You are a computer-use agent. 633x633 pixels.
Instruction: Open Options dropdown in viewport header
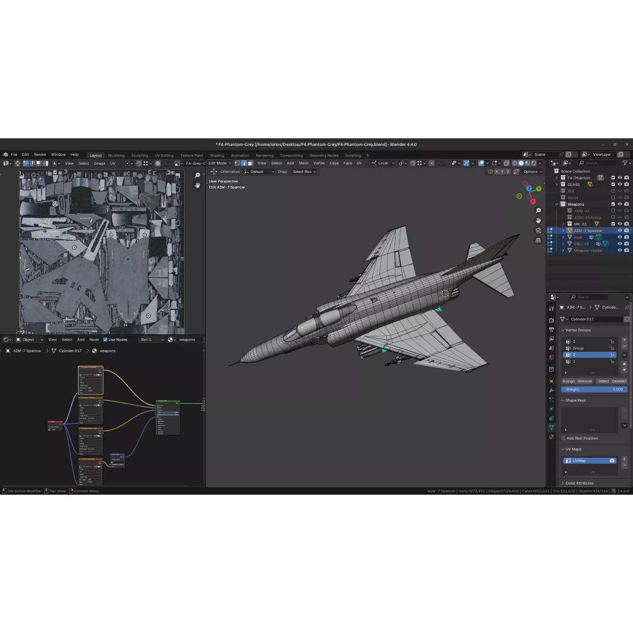point(532,172)
